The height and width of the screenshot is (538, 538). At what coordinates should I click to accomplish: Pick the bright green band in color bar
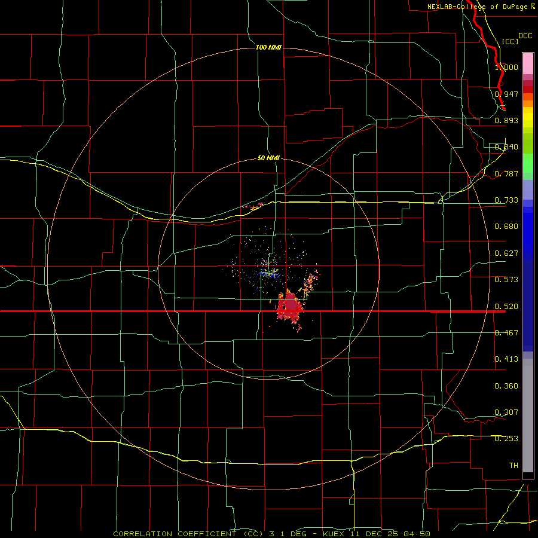528,163
